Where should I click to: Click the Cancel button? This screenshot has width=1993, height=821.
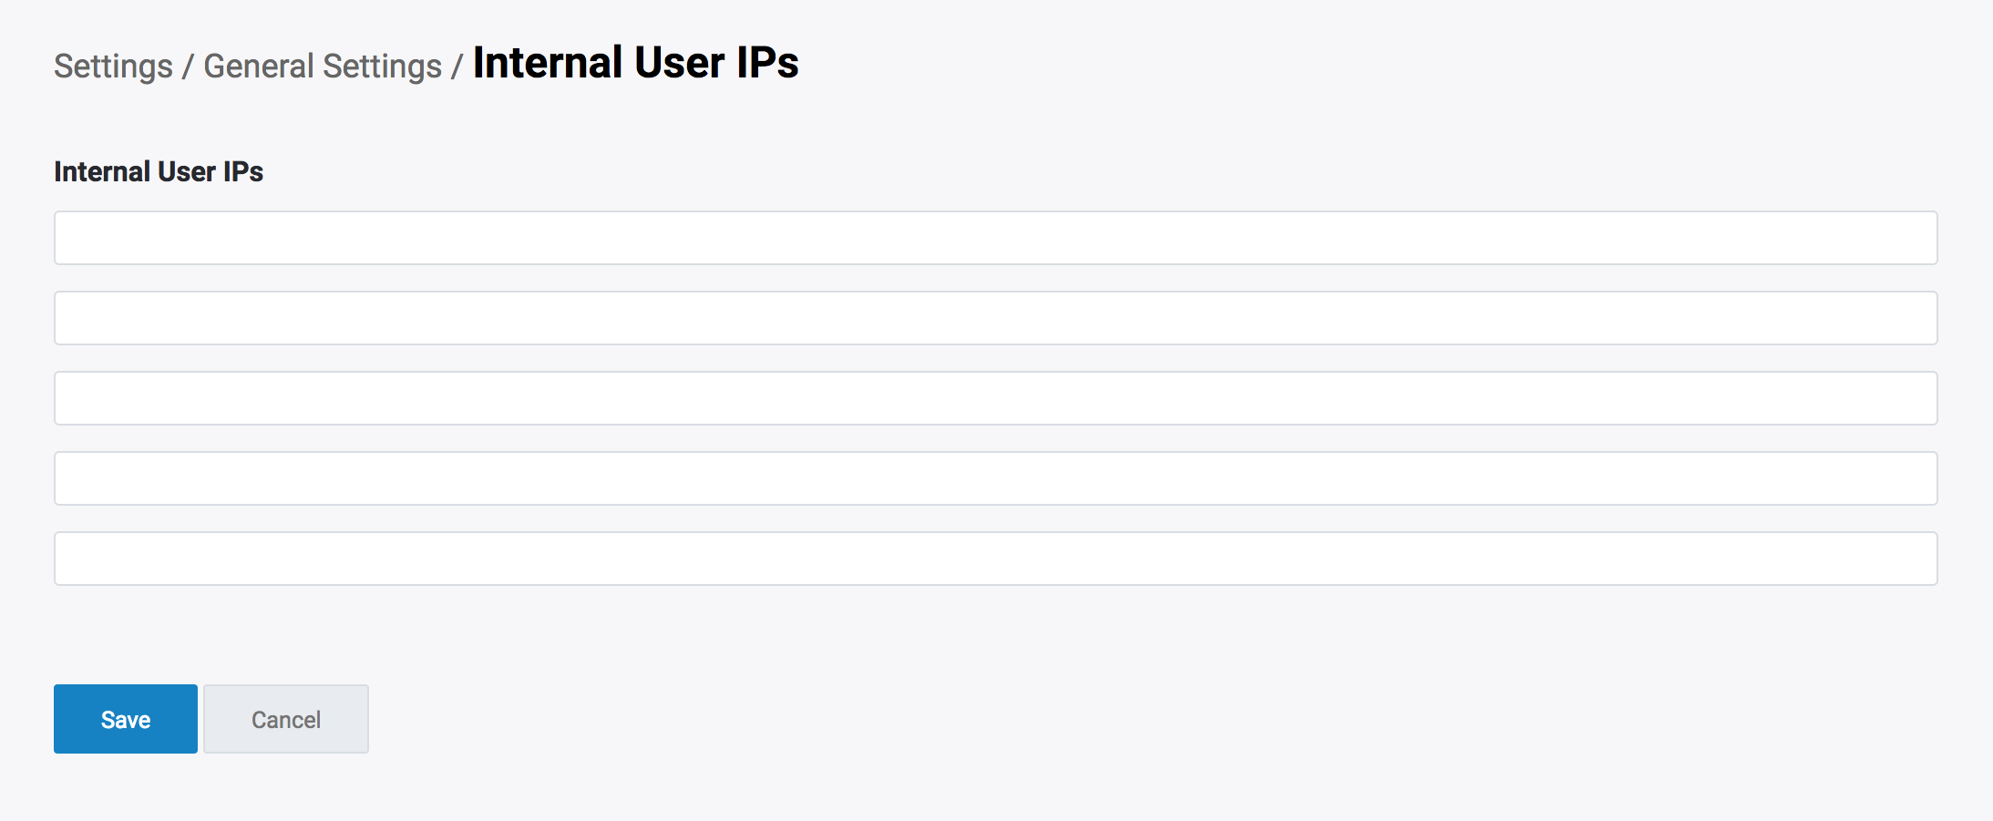pos(286,719)
